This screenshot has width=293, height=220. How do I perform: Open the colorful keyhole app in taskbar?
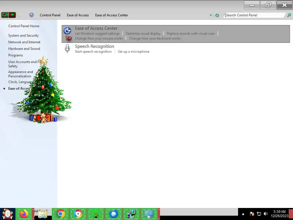78,214
